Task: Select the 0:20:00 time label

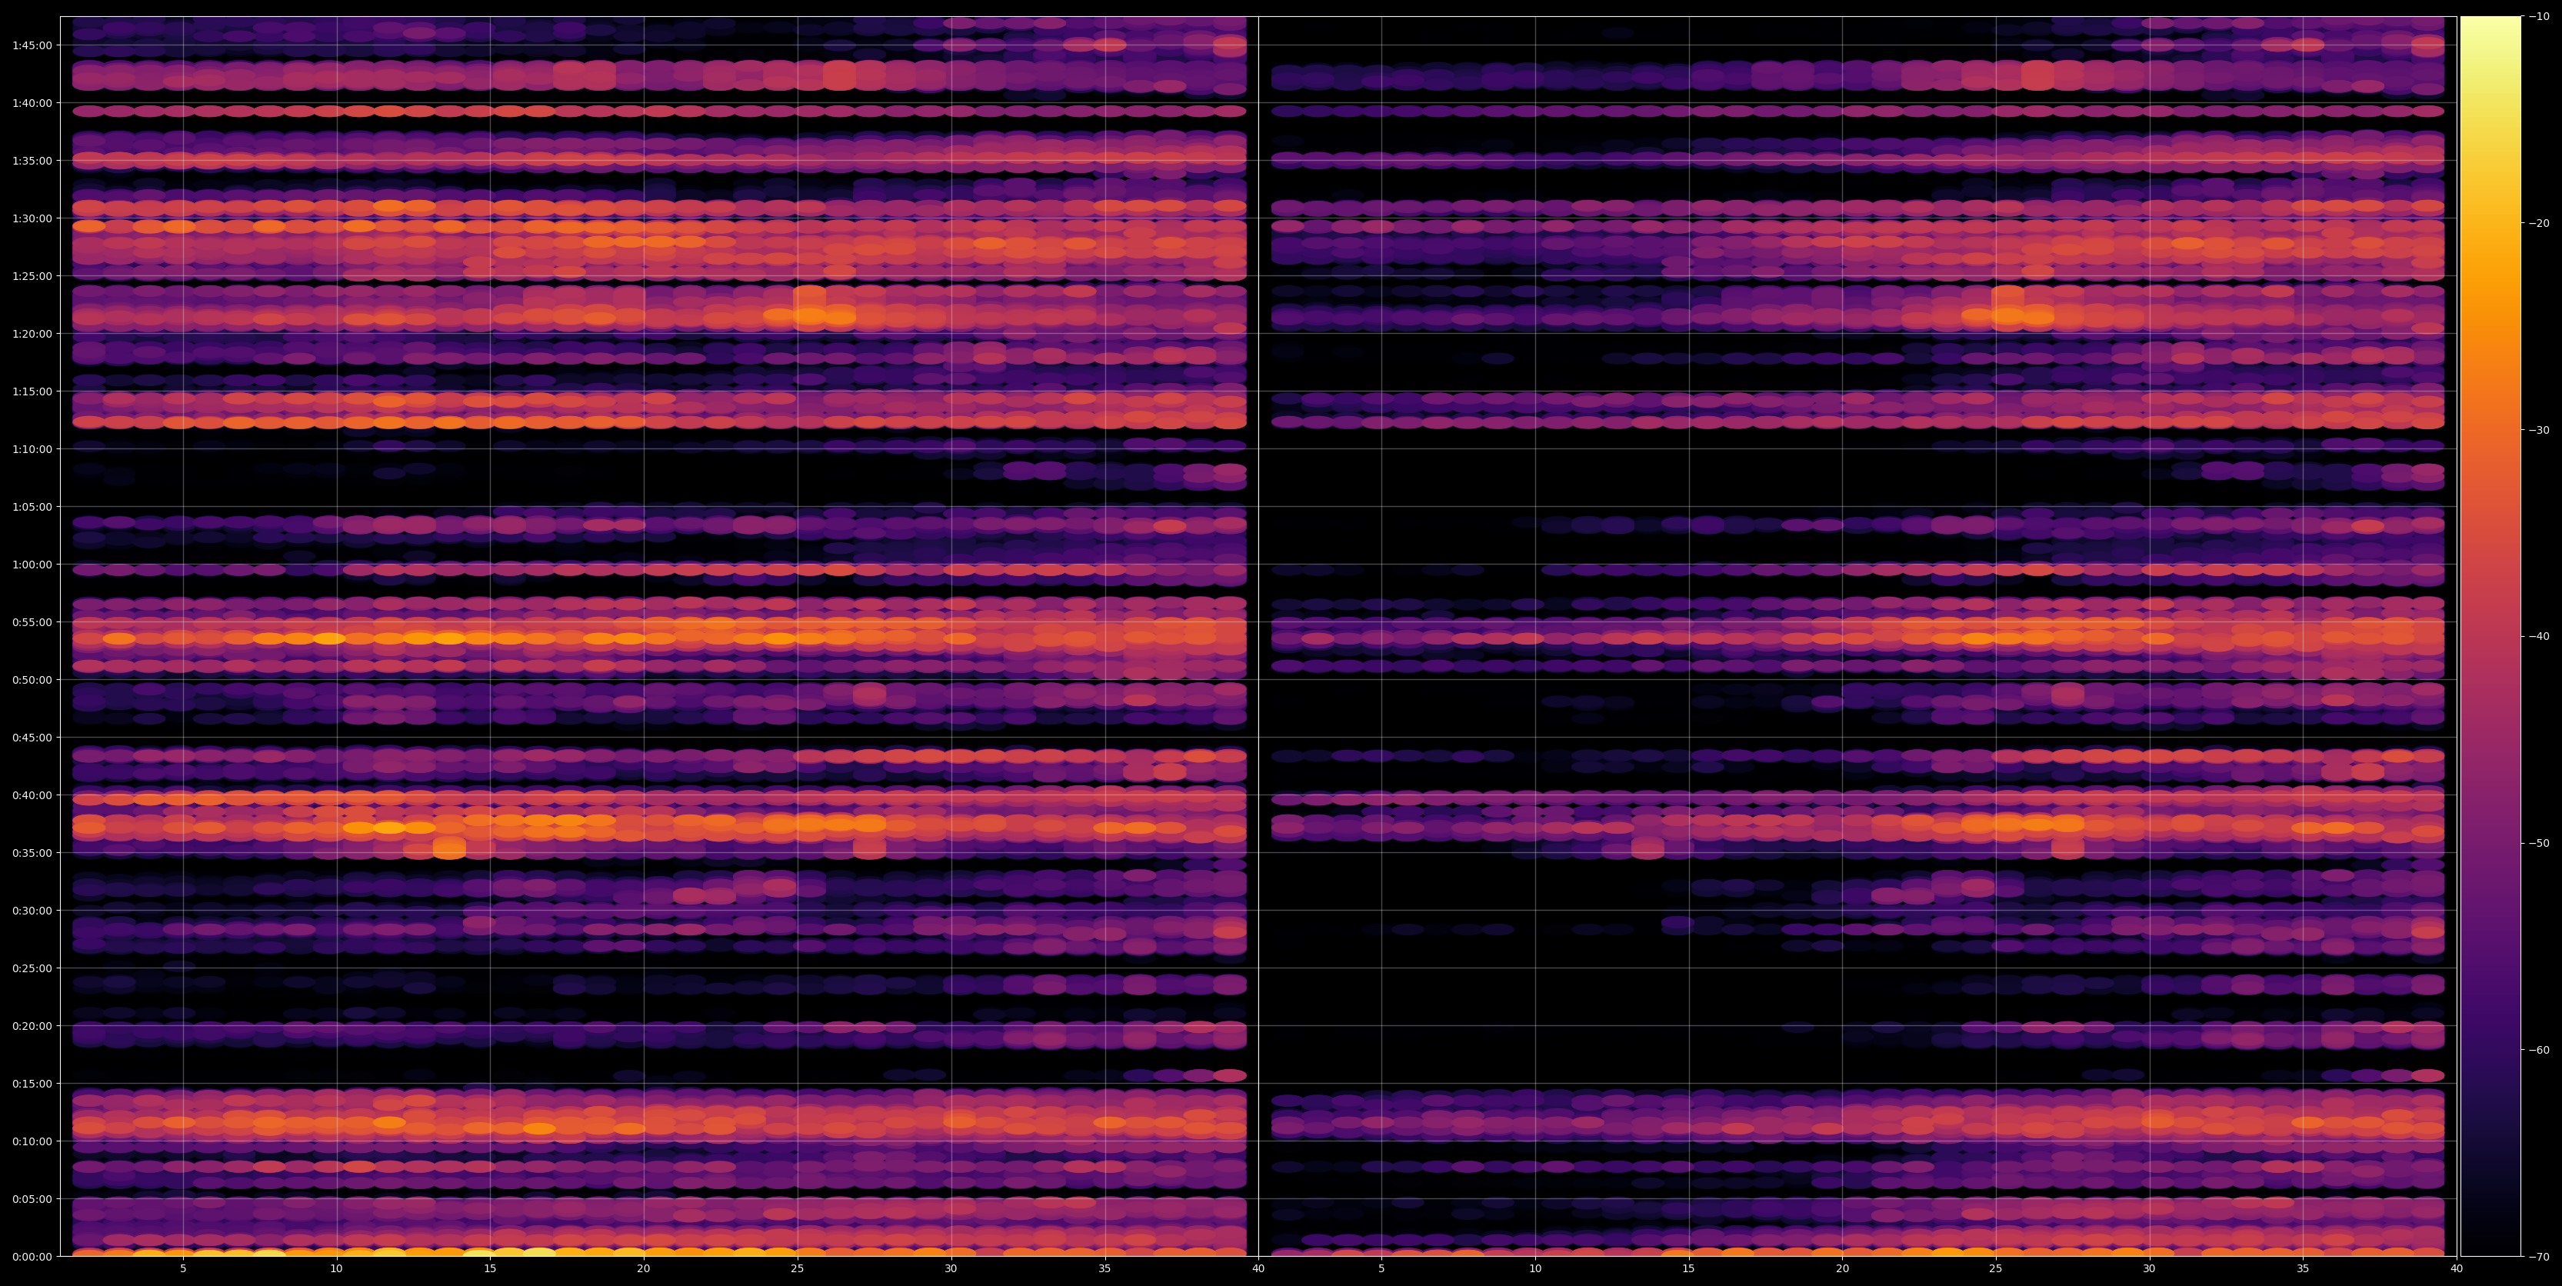Action: click(33, 1025)
